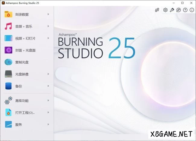Open help with the question mark icon
Viewport: 196px width, 141px height.
pyautogui.click(x=185, y=10)
